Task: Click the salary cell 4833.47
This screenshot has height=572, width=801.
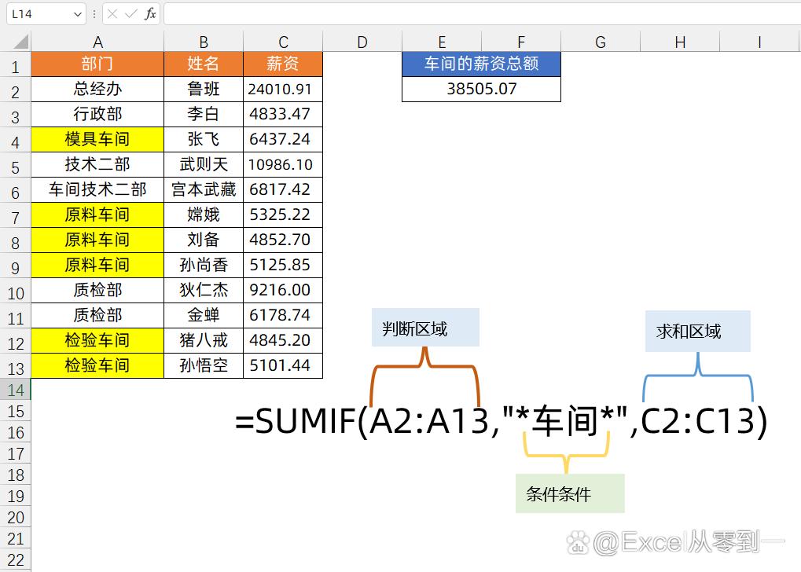Action: click(283, 114)
